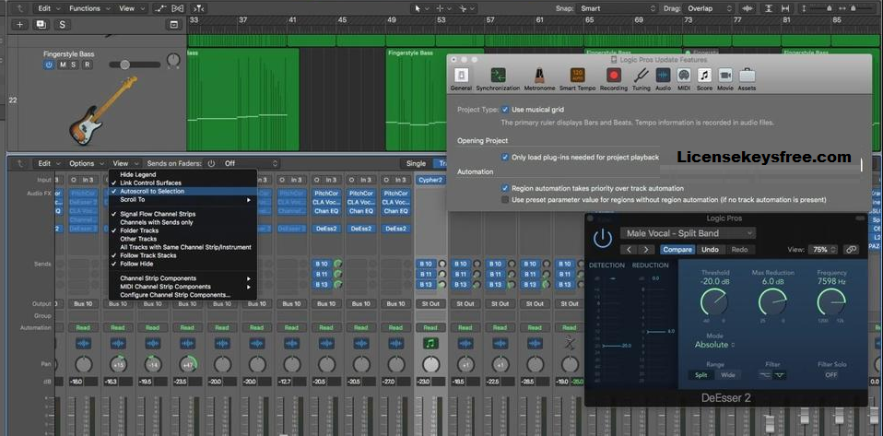The width and height of the screenshot is (883, 436).
Task: Choose Autoscroll to Selection menu item
Action: pos(183,192)
